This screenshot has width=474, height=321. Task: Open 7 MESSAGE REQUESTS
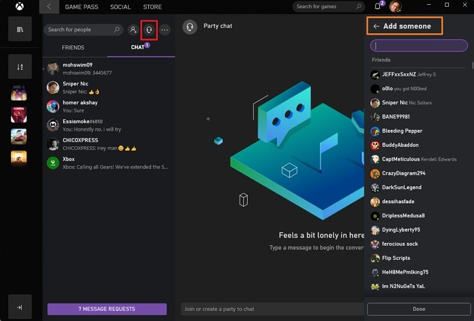click(107, 309)
